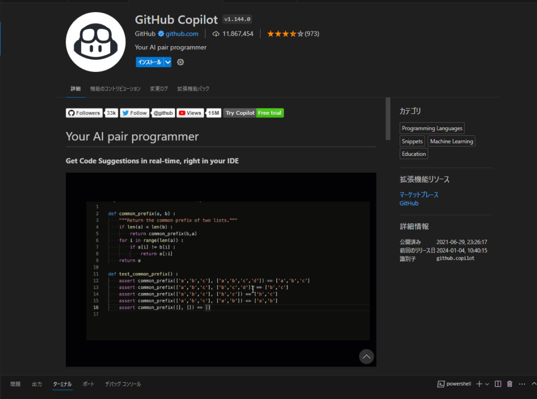Click the インストール button
This screenshot has width=537, height=399.
(149, 62)
